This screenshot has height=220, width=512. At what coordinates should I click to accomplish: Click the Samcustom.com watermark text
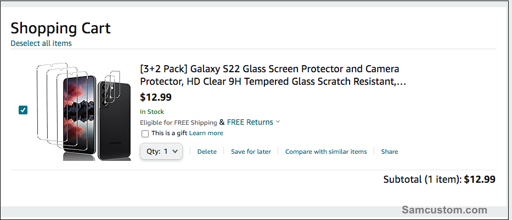point(445,210)
